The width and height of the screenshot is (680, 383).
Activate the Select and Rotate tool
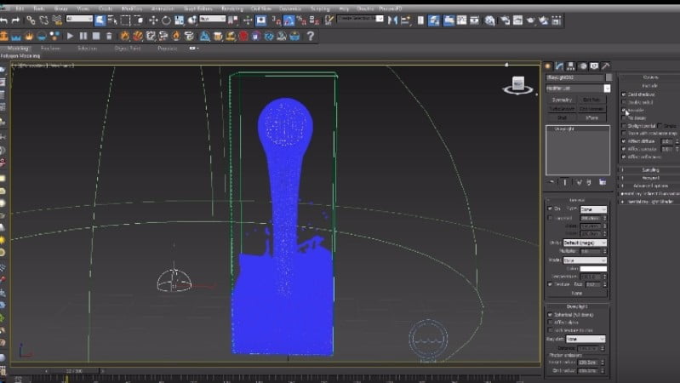coord(166,20)
